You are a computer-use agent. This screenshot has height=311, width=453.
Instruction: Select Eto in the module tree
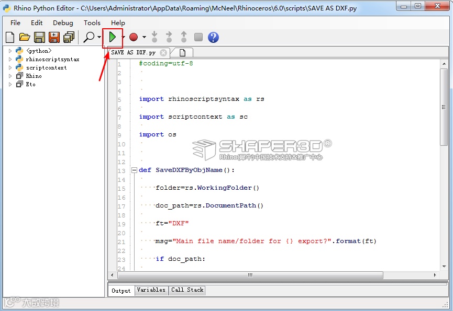[30, 85]
